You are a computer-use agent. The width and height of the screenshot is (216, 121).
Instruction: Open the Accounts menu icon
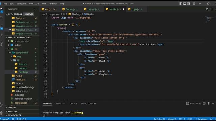click(x=1, y=105)
